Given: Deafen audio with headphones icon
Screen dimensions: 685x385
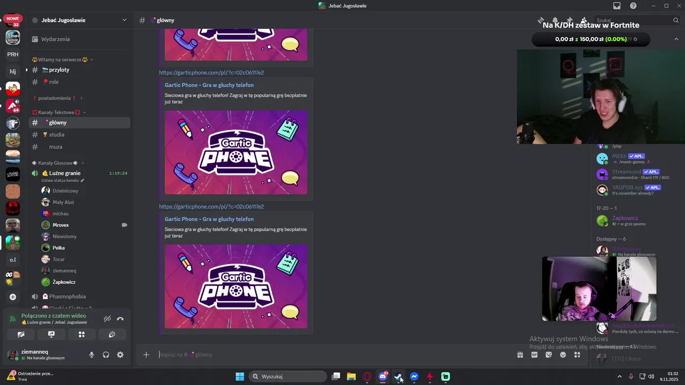Looking at the screenshot, I should click(x=106, y=355).
